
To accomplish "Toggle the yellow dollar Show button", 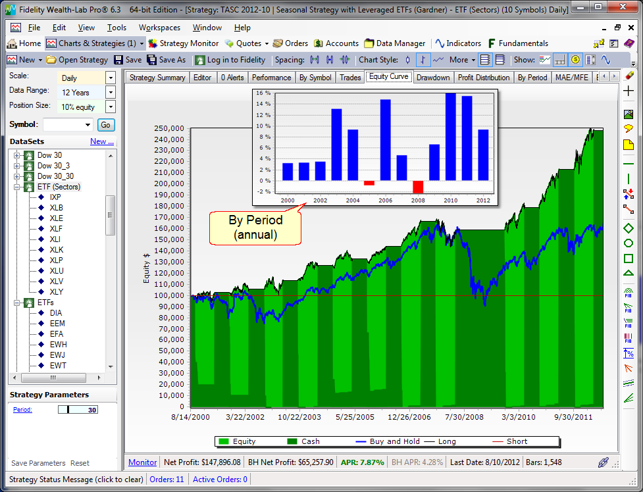I will point(575,60).
